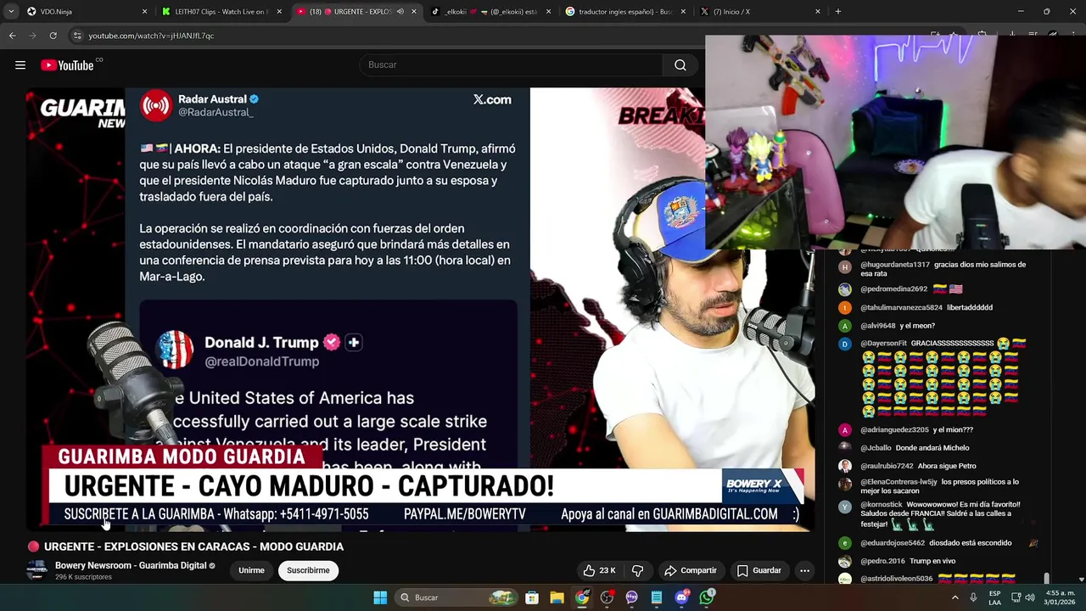The image size is (1086, 611).
Task: Expand the system tray hidden icons chevron
Action: click(955, 597)
